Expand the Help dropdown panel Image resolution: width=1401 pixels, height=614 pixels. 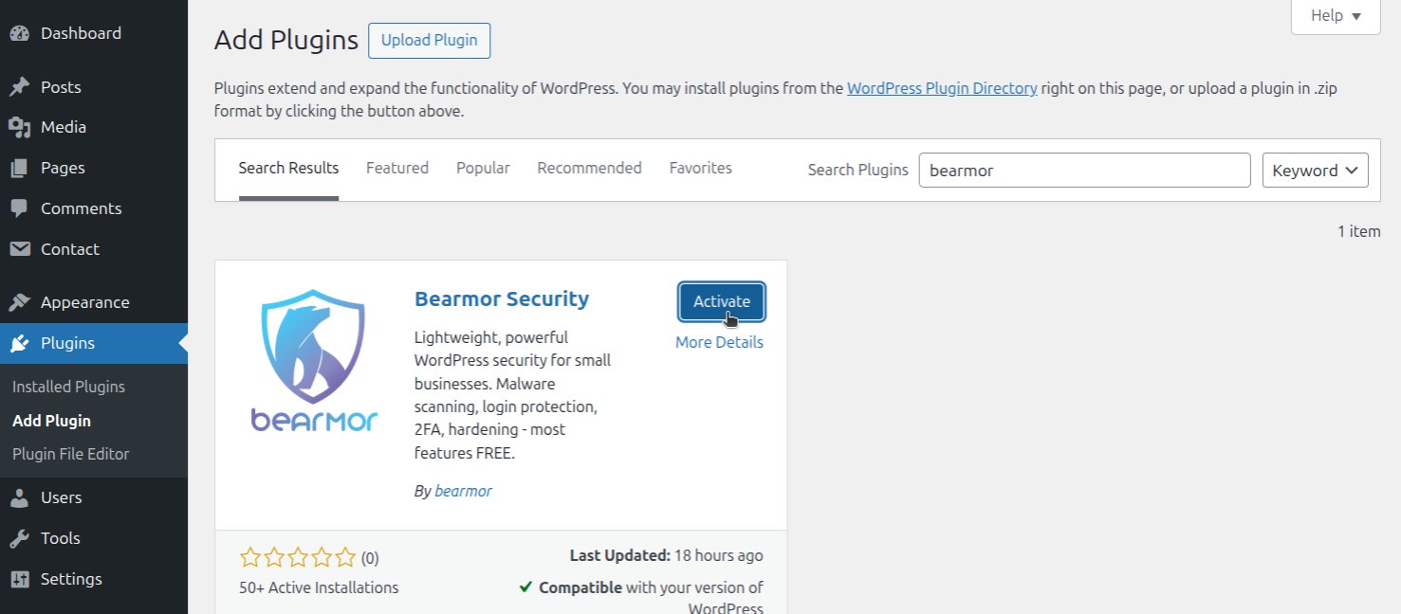(x=1336, y=16)
